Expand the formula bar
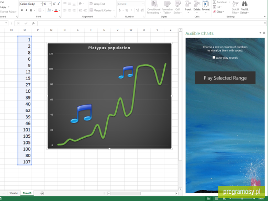This screenshot has height=201, width=268. [265, 23]
